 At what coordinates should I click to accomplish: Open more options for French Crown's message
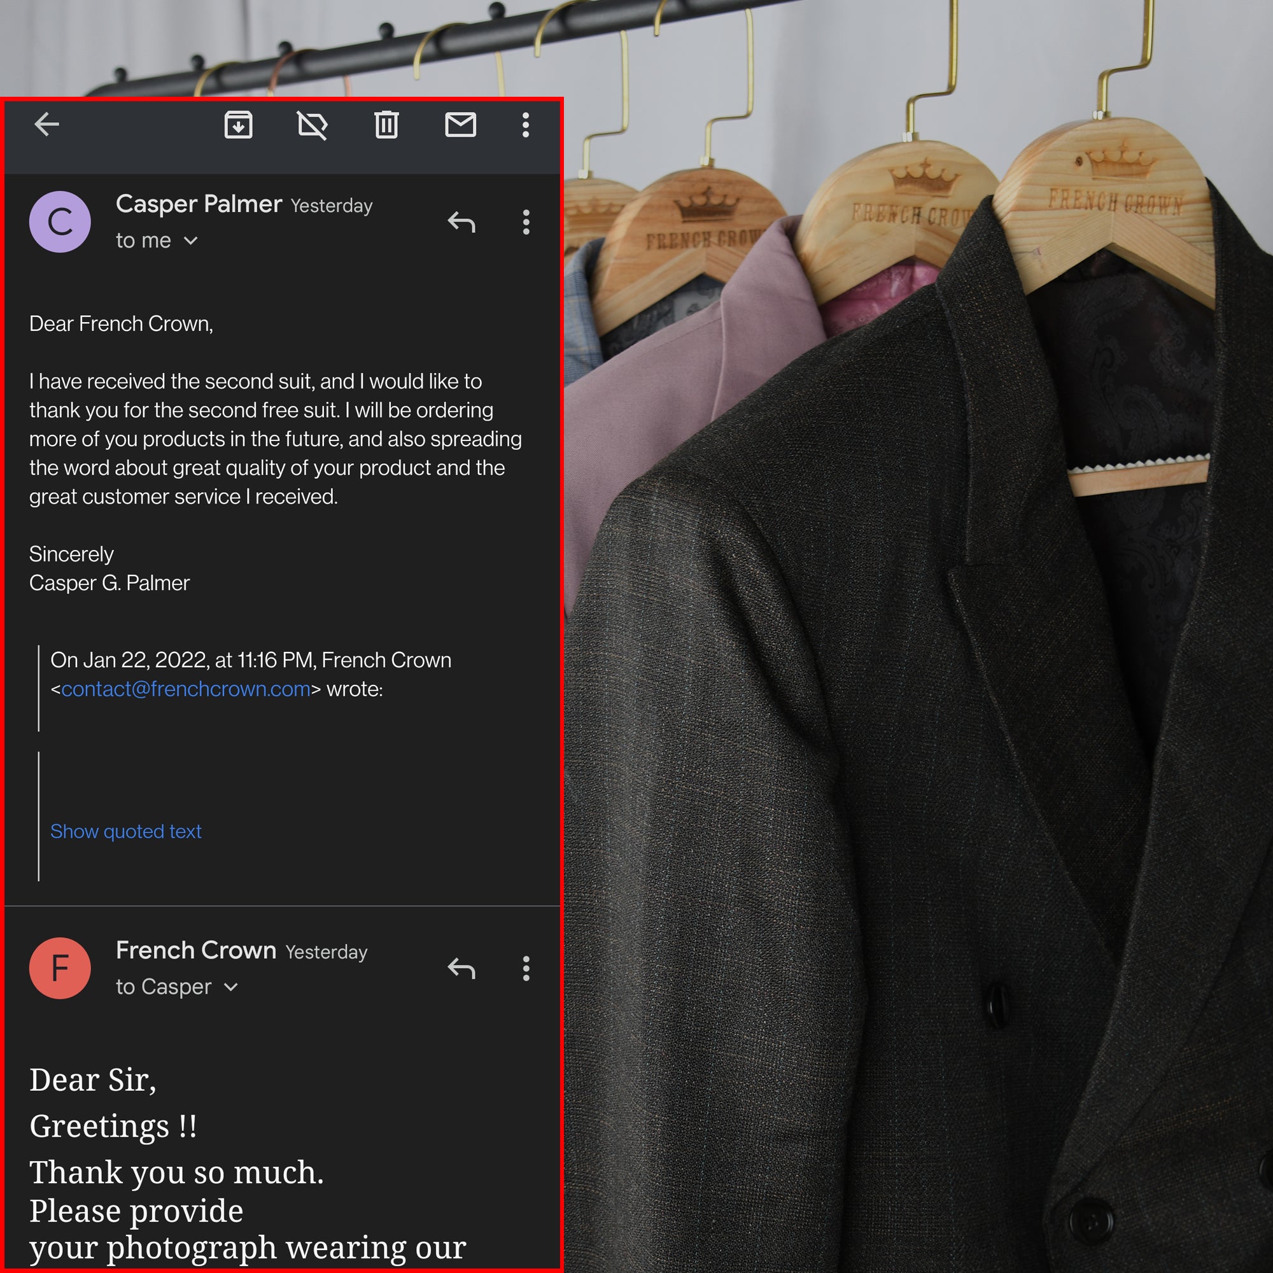click(525, 968)
